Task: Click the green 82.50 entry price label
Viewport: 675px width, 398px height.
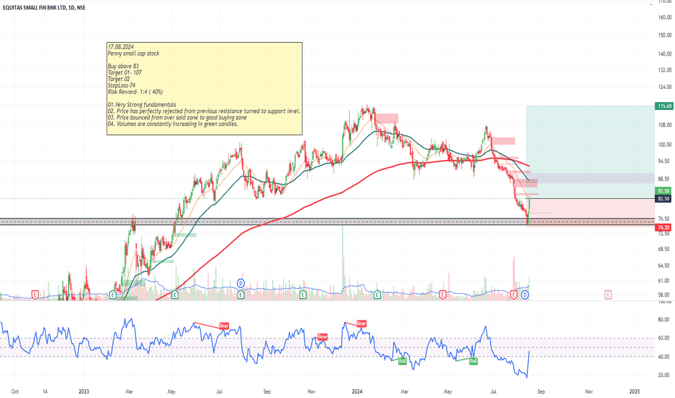Action: (x=663, y=190)
